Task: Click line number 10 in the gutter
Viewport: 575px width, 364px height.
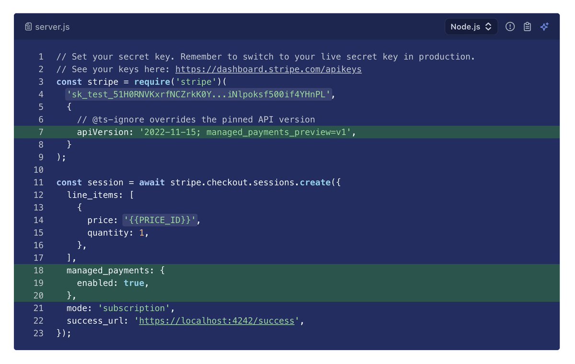Action: point(38,170)
